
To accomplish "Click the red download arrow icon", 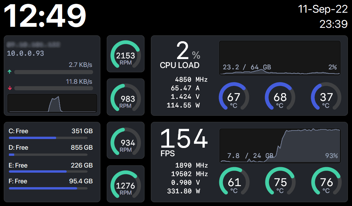I will point(10,88).
